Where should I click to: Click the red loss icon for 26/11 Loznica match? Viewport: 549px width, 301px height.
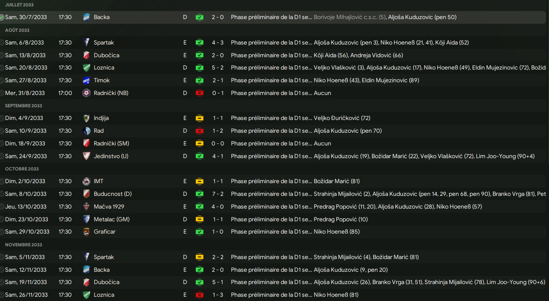(x=199, y=295)
